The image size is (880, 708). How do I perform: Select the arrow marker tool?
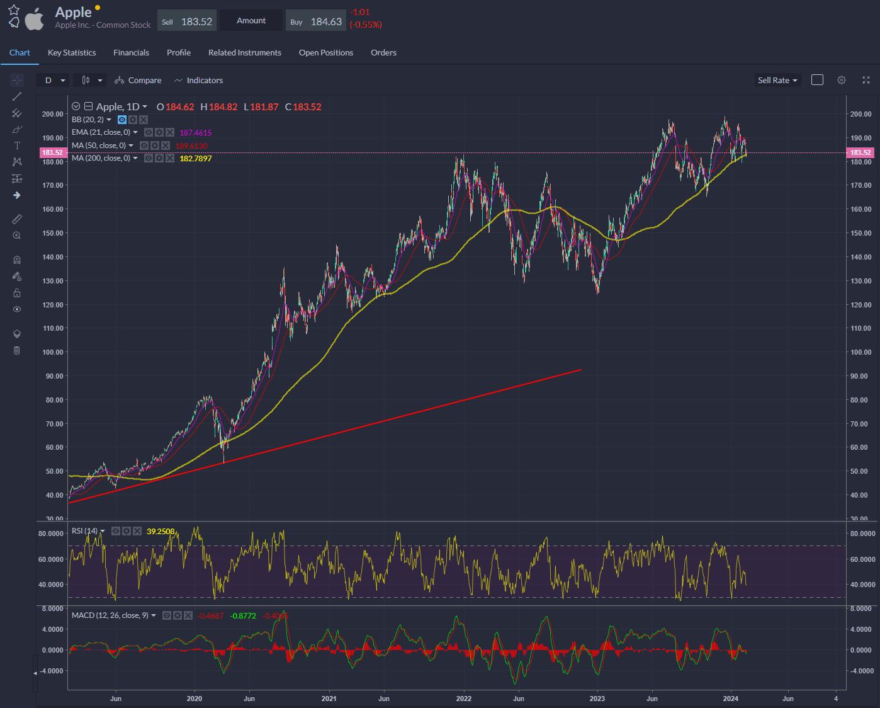click(17, 195)
